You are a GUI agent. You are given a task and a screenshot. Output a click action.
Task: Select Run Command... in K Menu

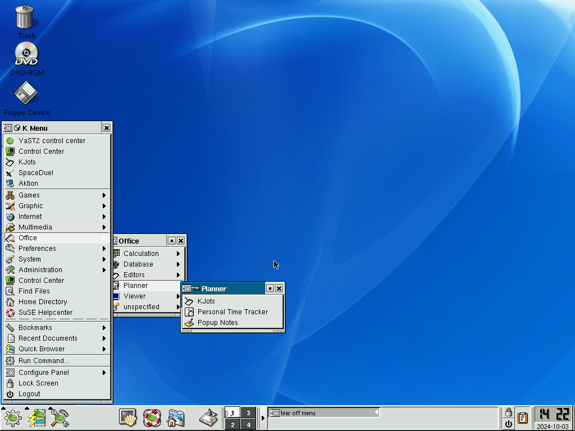click(x=57, y=361)
